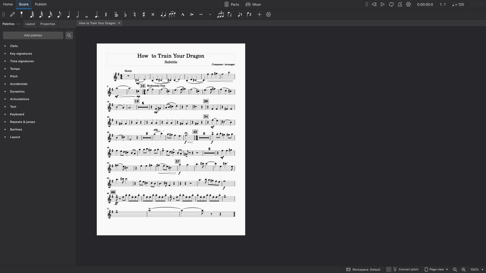Screen dimensions: 486x273
Task: Toggle the Concert pitch checkbox
Action: click(x=389, y=269)
